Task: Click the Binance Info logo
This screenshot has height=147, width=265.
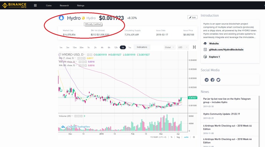Action: [14, 5]
